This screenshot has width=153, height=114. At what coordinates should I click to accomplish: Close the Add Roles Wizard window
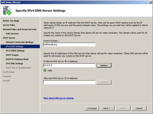pyautogui.click(x=150, y=2)
